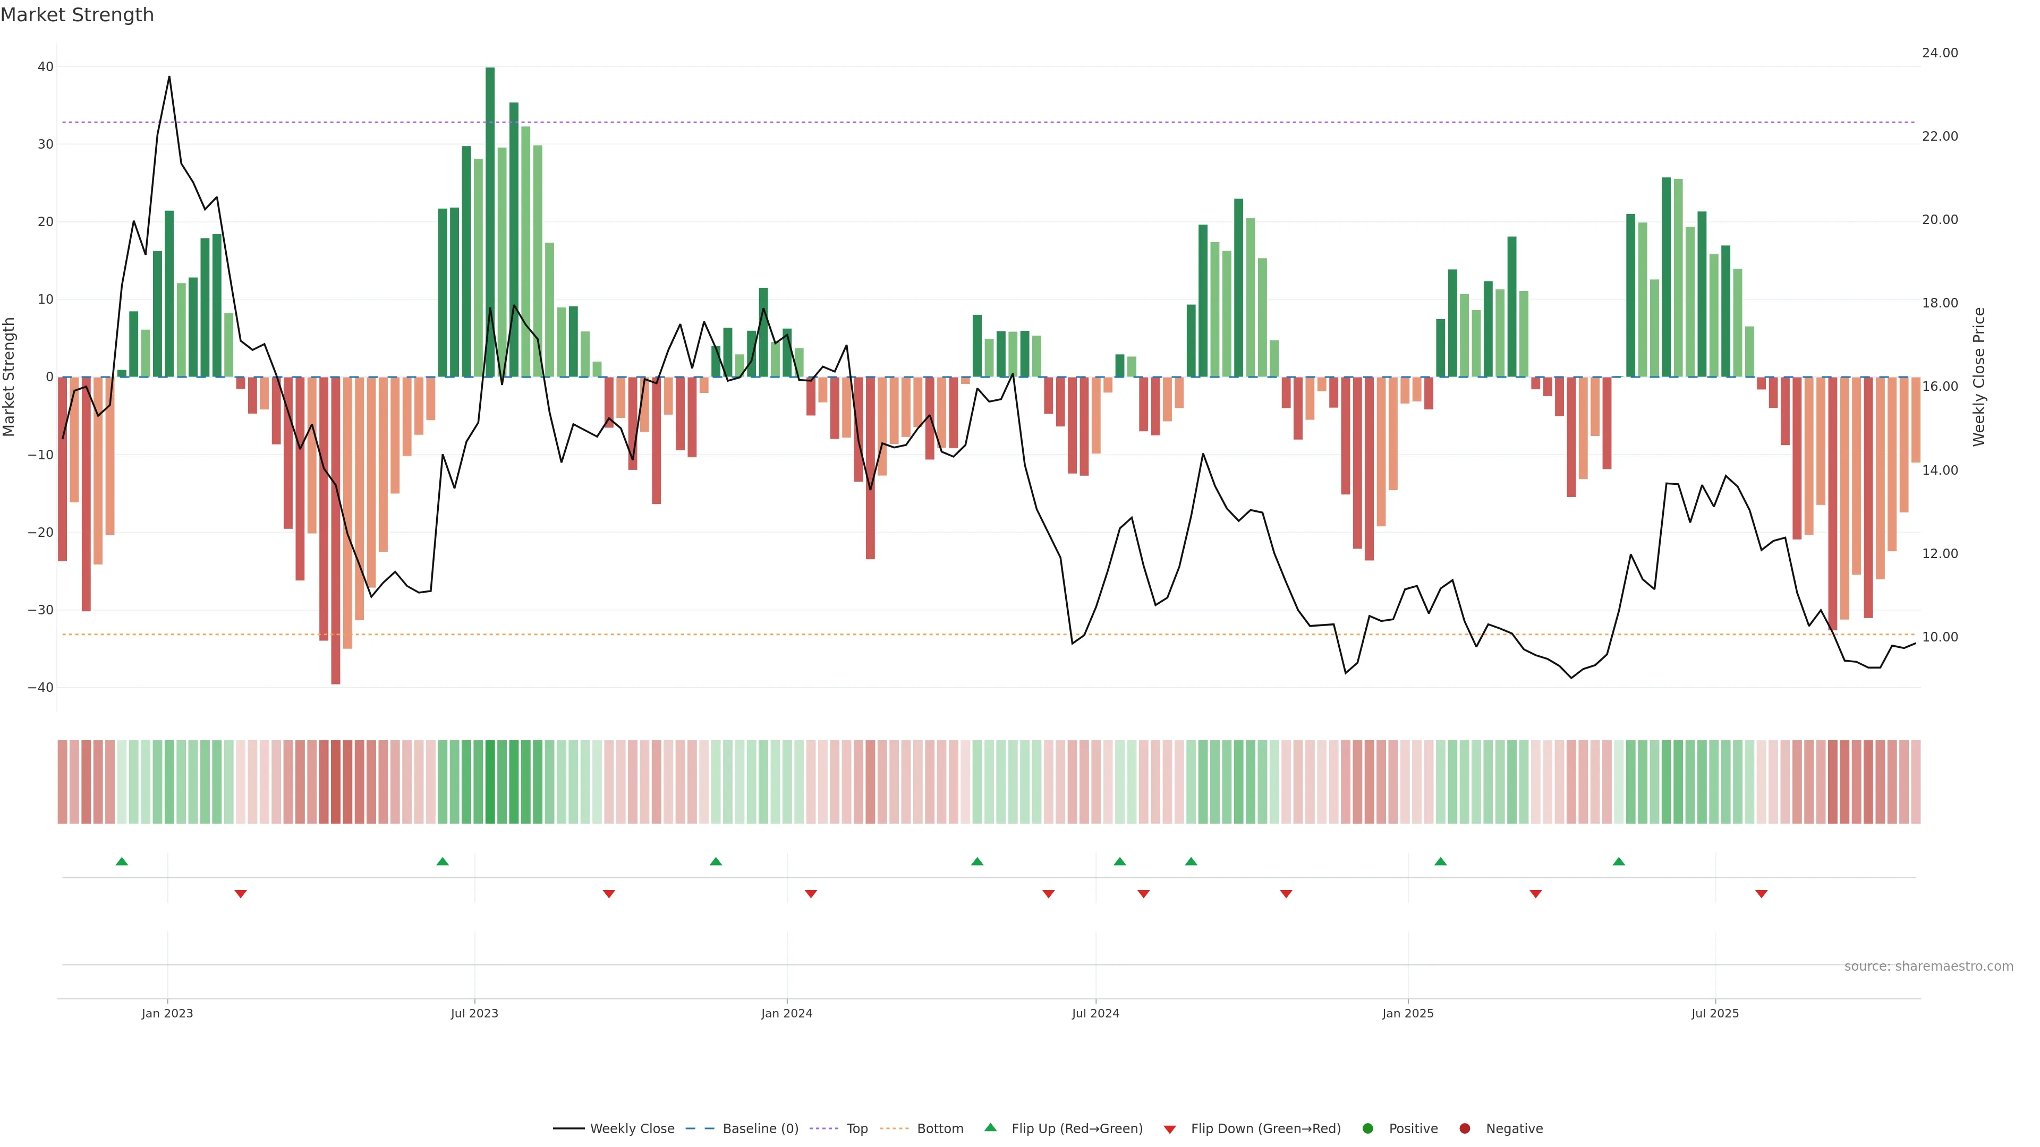Image resolution: width=2040 pixels, height=1147 pixels.
Task: Click the first heatmap strip cell on left
Action: coord(63,782)
